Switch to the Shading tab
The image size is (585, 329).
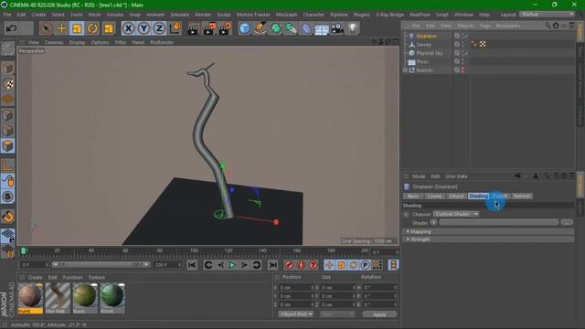coord(478,196)
